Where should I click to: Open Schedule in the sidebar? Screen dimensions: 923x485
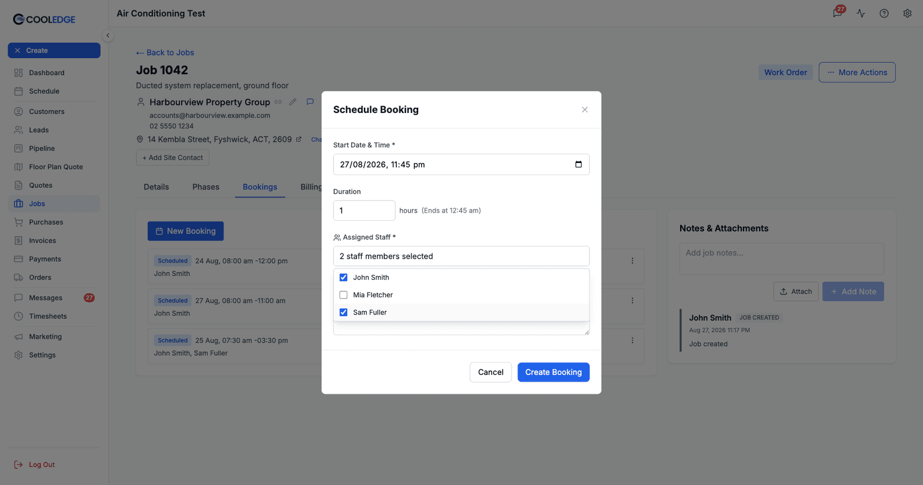point(54,91)
